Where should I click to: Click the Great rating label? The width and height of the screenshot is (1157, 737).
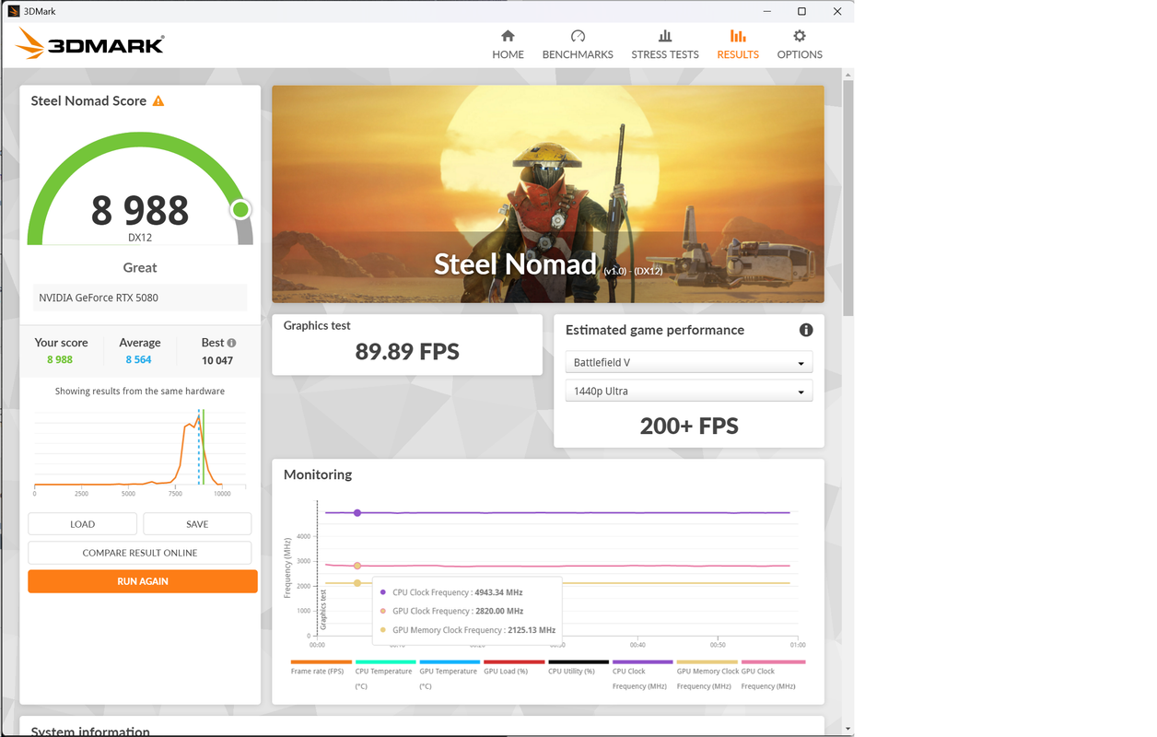(x=140, y=267)
